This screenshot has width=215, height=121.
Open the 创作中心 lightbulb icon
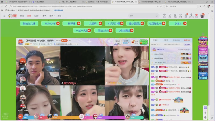[191, 16]
